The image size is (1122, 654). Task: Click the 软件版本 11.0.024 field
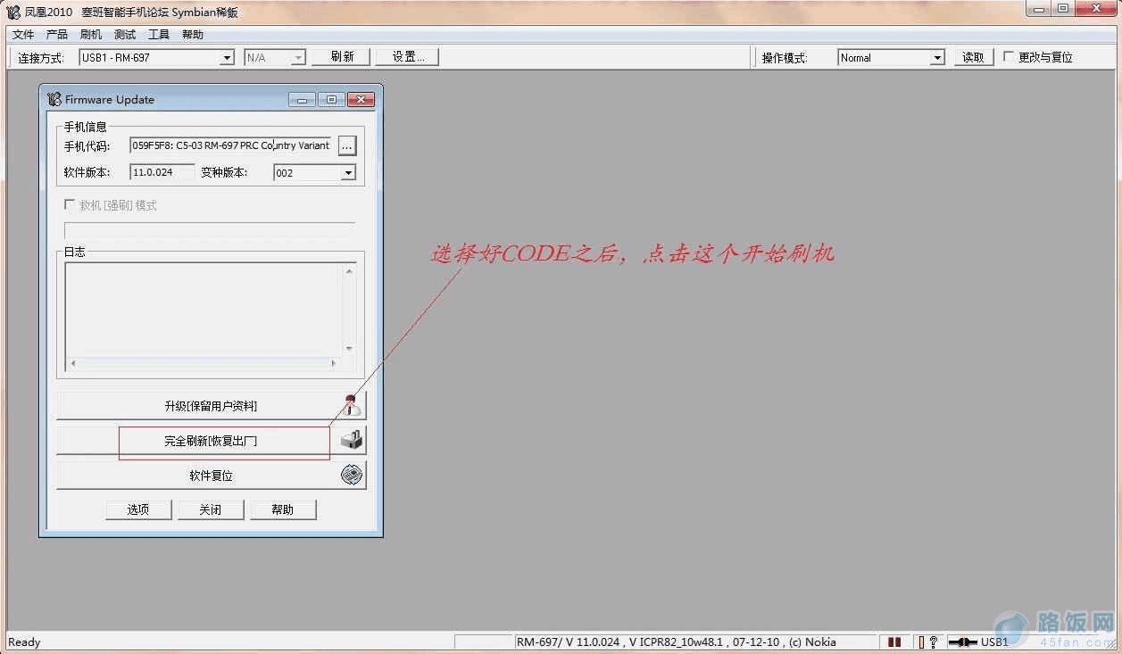click(x=162, y=172)
